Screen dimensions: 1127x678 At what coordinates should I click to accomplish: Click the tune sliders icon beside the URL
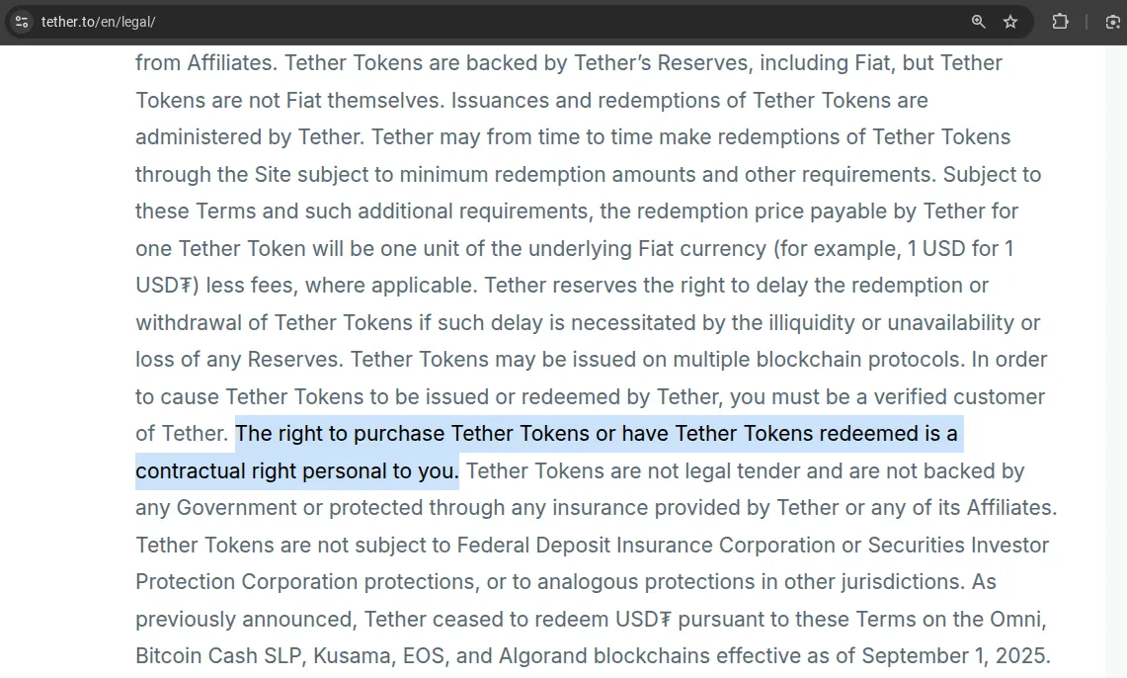tap(20, 22)
